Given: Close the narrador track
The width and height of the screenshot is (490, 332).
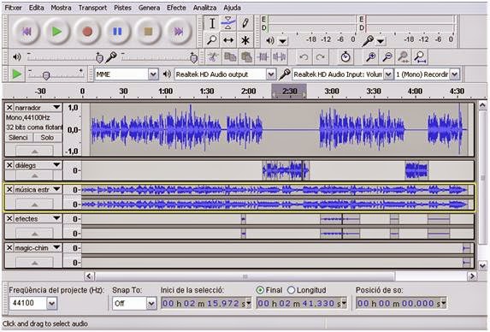Looking at the screenshot, I should [9, 108].
